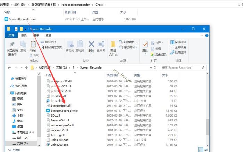Click the Delete (删除) X icon
This screenshot has height=152, width=243.
tap(91, 44)
